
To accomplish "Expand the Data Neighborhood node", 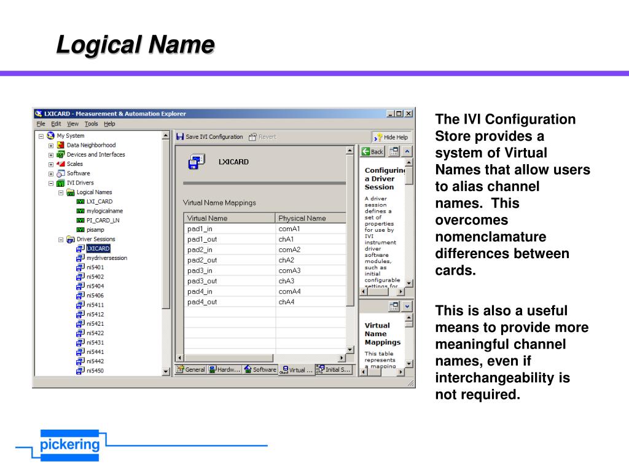I will coord(51,145).
